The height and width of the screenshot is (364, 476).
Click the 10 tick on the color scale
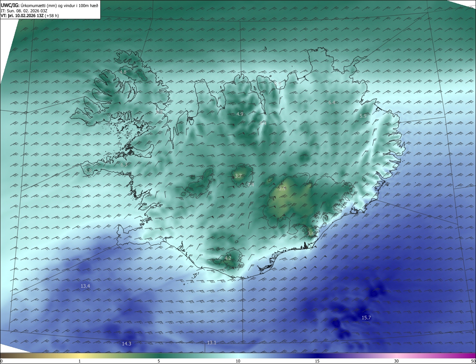238,361
